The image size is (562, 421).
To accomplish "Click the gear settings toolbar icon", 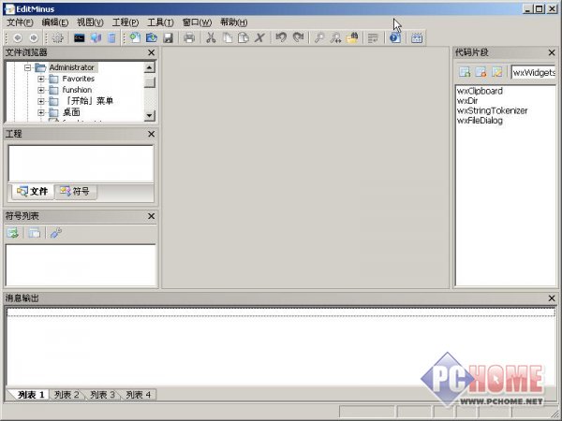I will click(x=57, y=37).
